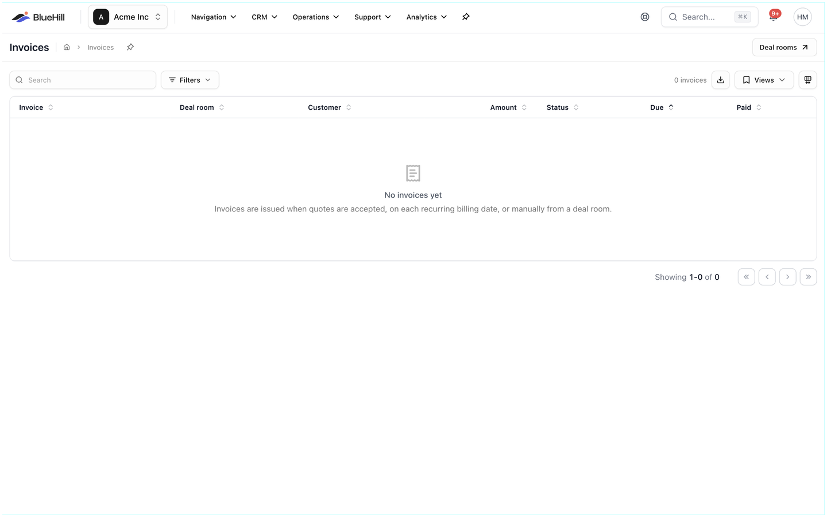Pin the Invoices page via breadcrumb pin
827x517 pixels.
130,48
